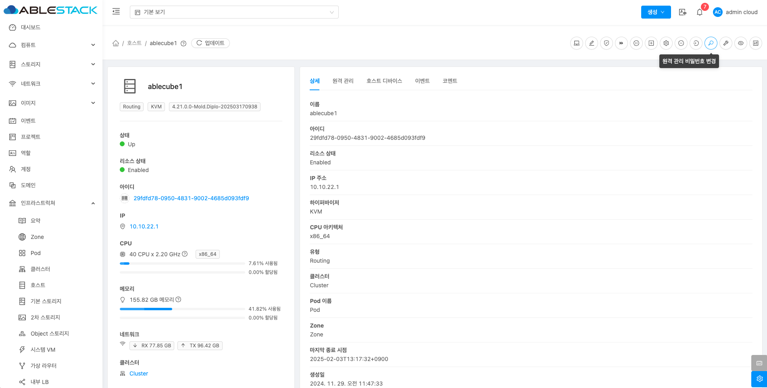This screenshot has height=388, width=767.
Task: Click the minus circle icon in toolbar
Action: (681, 43)
